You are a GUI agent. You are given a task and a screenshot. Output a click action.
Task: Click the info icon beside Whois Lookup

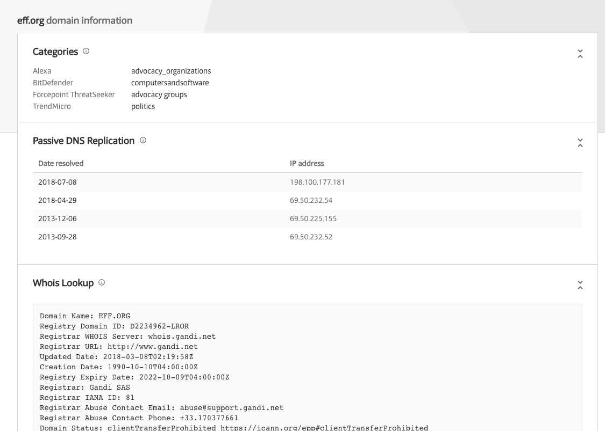pyautogui.click(x=102, y=282)
